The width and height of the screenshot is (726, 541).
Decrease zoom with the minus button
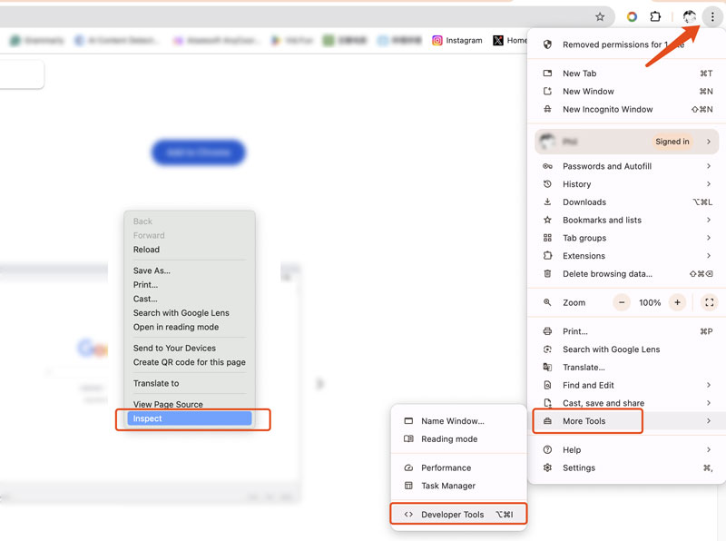click(622, 302)
